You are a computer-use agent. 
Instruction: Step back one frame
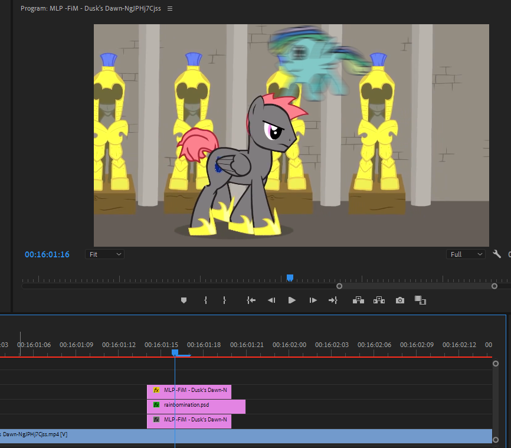(271, 300)
